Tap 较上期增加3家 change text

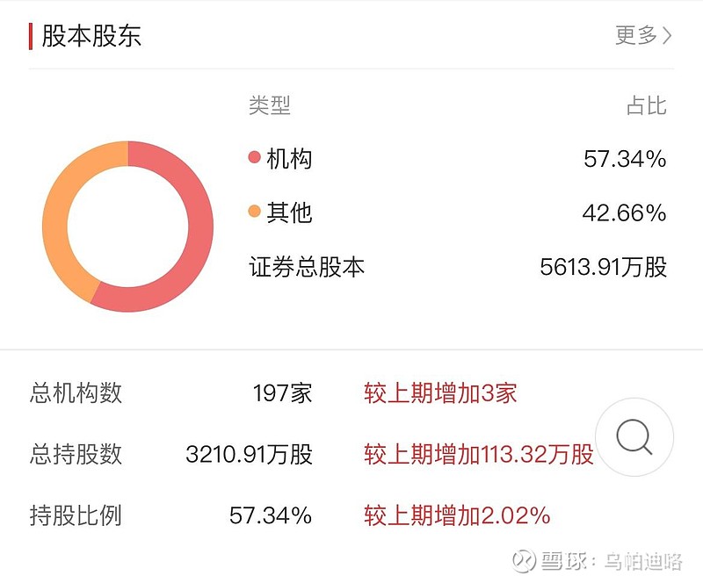click(440, 393)
